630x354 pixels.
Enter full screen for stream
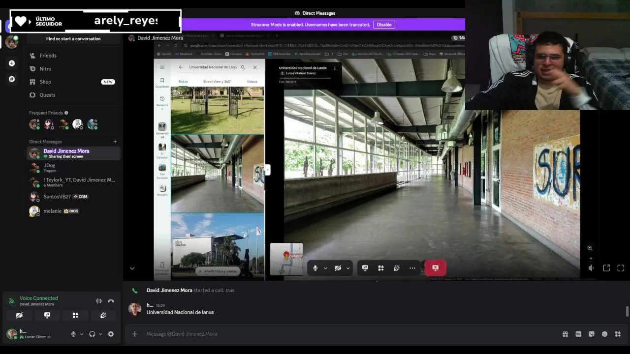tap(621, 268)
